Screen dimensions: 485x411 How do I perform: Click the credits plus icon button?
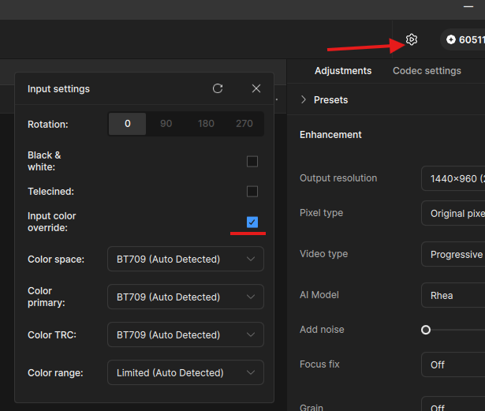coord(451,39)
